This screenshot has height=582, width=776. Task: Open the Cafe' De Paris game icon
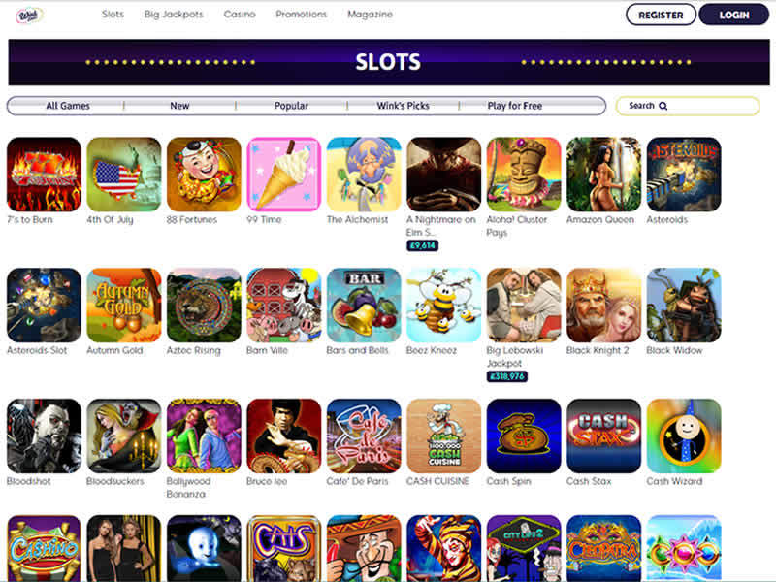[364, 436]
